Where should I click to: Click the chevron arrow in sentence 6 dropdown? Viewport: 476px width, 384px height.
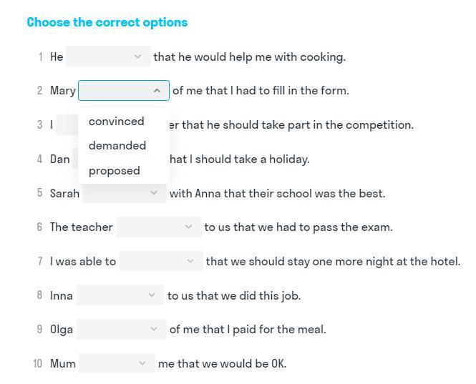[188, 227]
